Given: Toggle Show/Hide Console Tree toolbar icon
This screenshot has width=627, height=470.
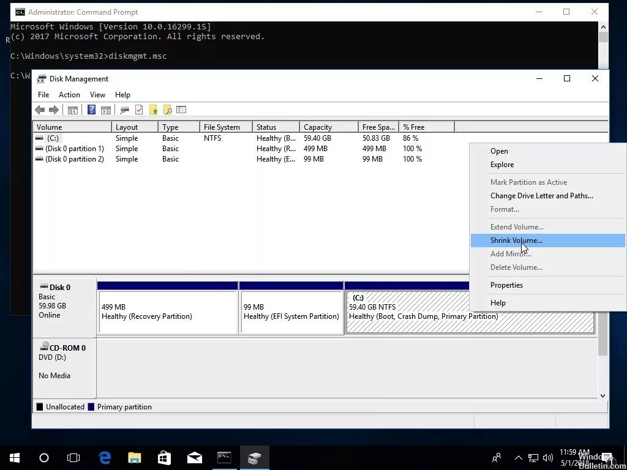Looking at the screenshot, I should pyautogui.click(x=72, y=110).
